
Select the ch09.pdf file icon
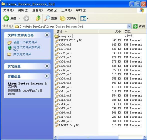(56, 83)
